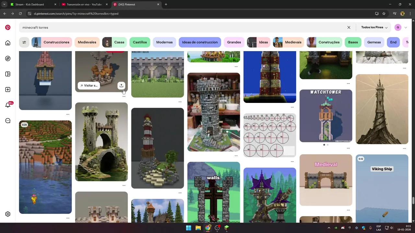Select Ideas filter chip
Viewport: 415px width, 233px height.
[x=259, y=42]
